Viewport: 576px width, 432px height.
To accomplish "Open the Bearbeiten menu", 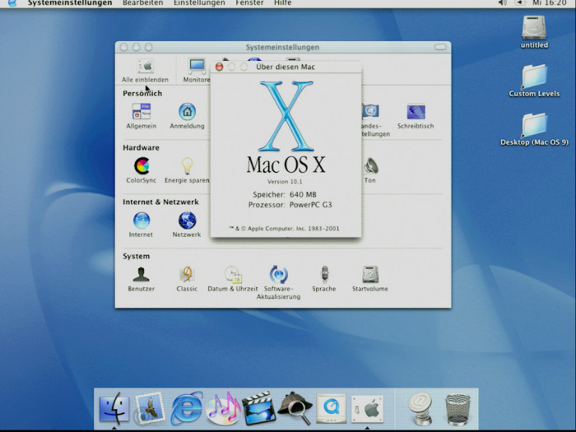I will 143,3.
